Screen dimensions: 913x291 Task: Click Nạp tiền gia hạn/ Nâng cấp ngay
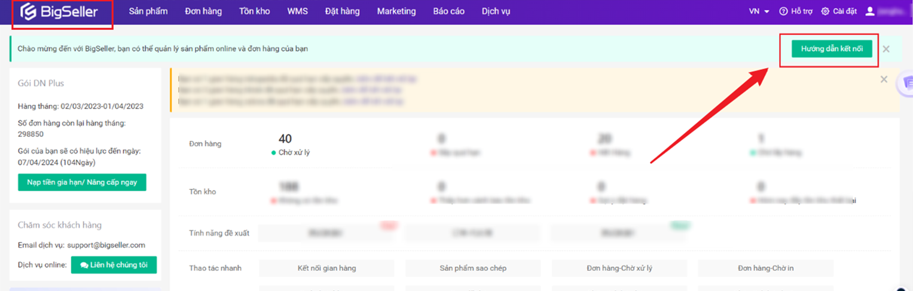[82, 182]
